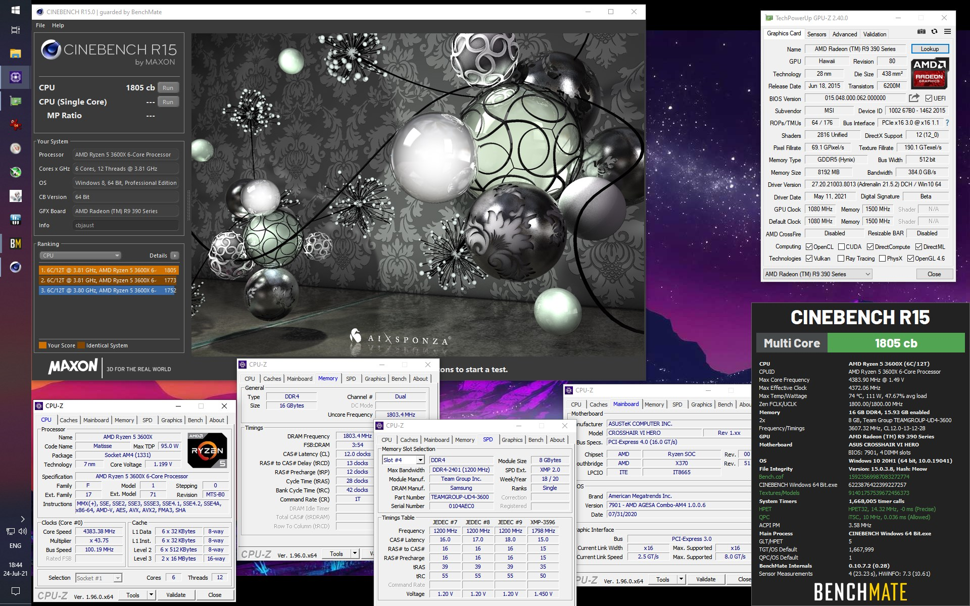Click the GPU-Z title bar application icon
Screen dimensions: 970x606
pos(769,18)
